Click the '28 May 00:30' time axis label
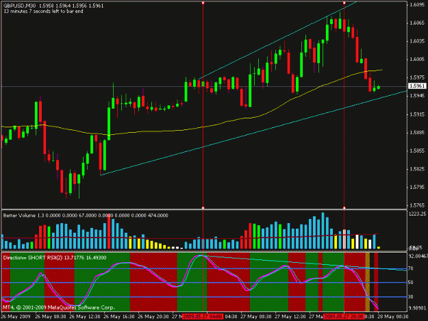Image resolution: width=428 pixels, height=321 pixels. click(x=393, y=317)
